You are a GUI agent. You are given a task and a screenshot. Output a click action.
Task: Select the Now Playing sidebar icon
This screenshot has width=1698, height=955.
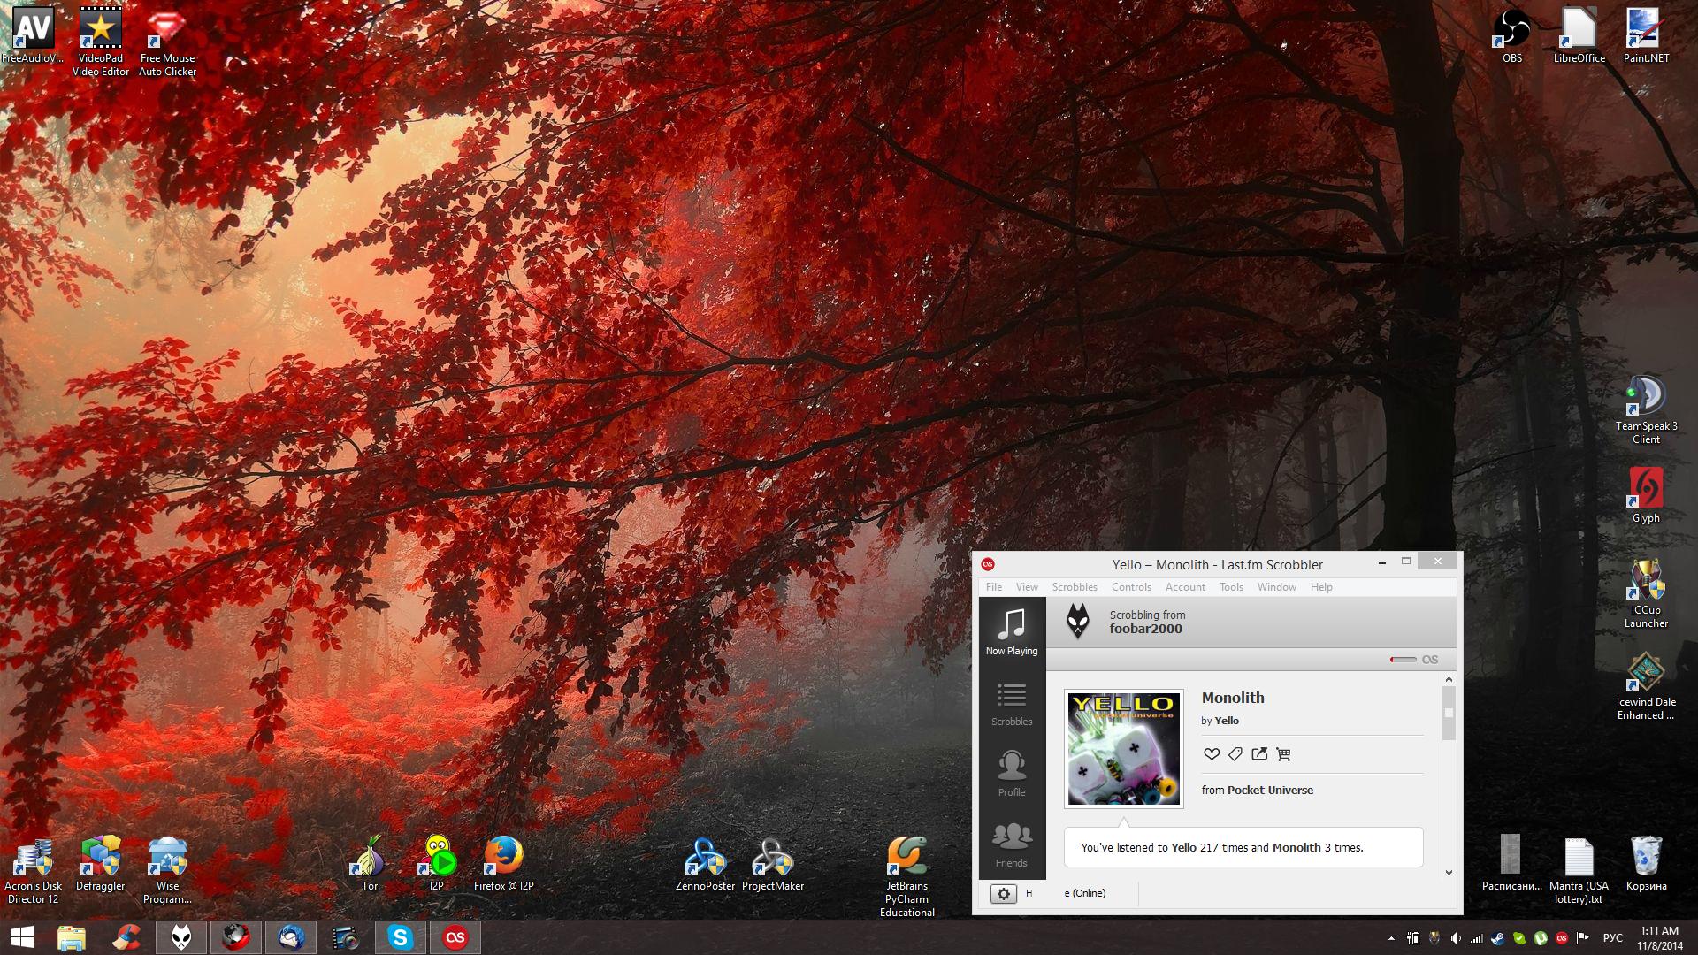(1012, 631)
